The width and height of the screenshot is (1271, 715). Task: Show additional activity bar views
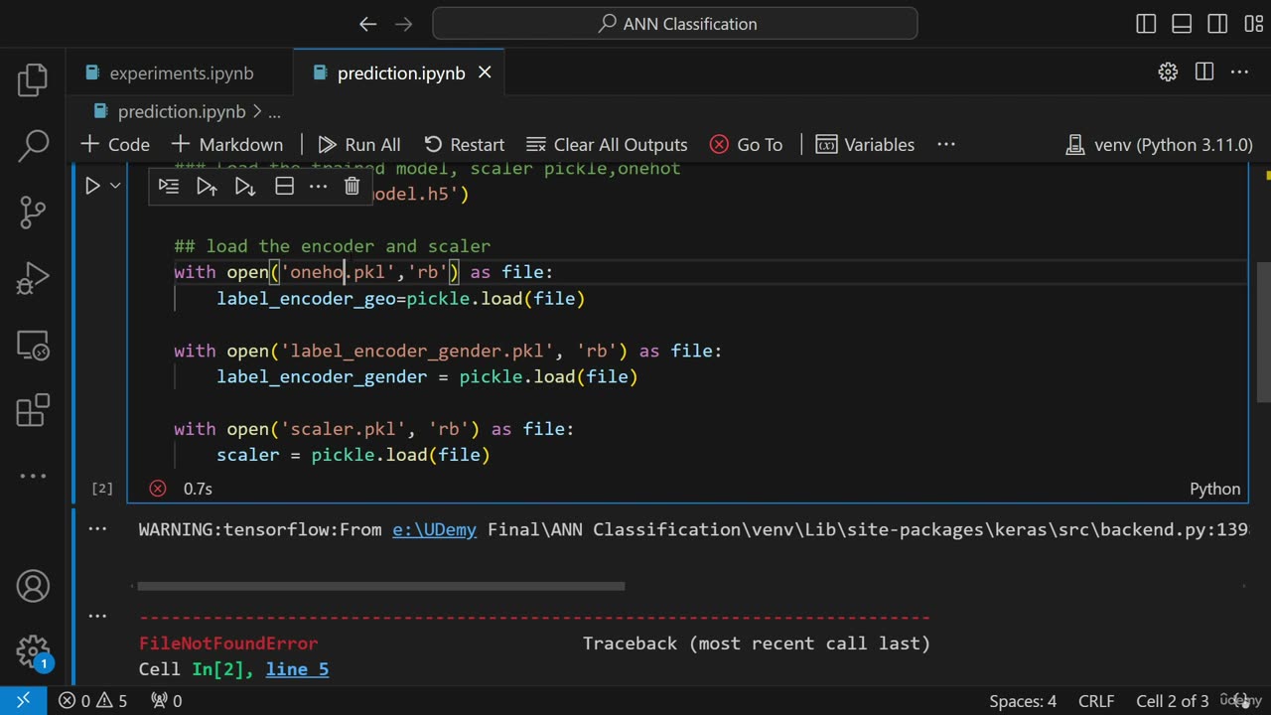point(33,476)
